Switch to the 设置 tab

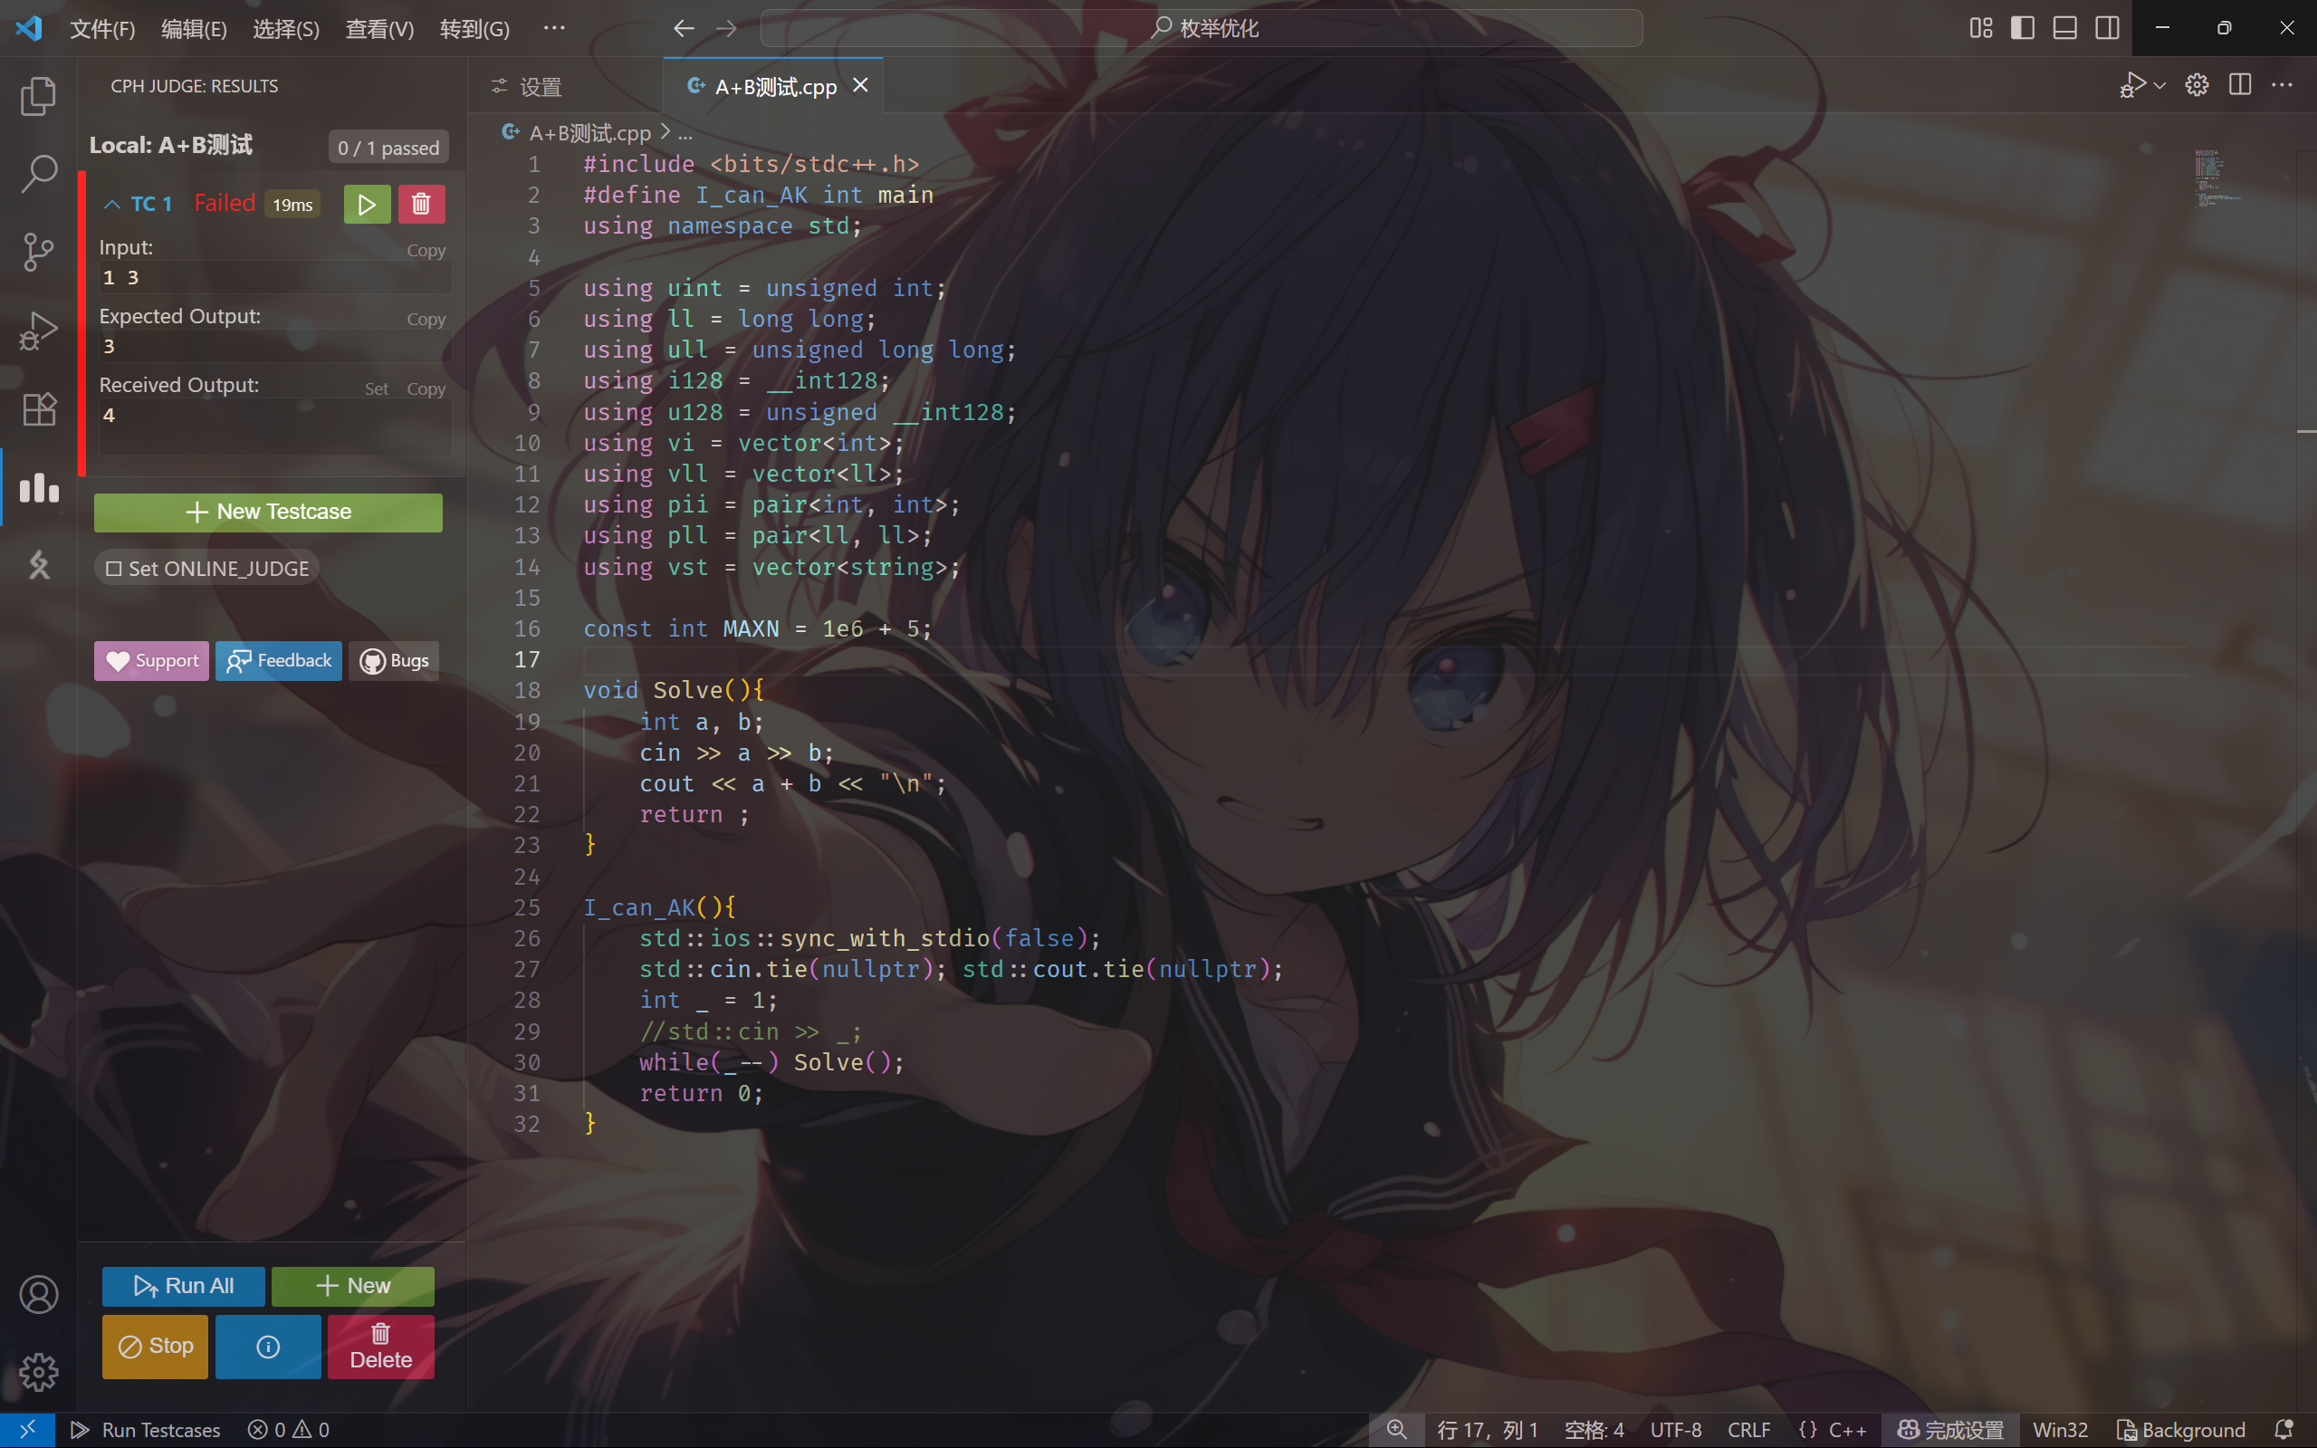(x=528, y=87)
